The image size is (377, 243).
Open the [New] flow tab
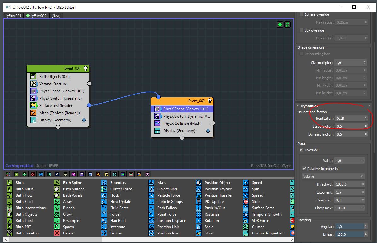56,16
